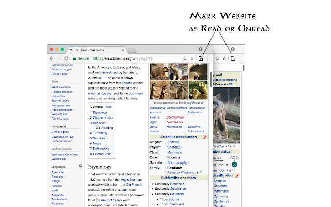331x207 pixels.
Task: Follow the dormouse link
Action: pyautogui.click(x=136, y=93)
